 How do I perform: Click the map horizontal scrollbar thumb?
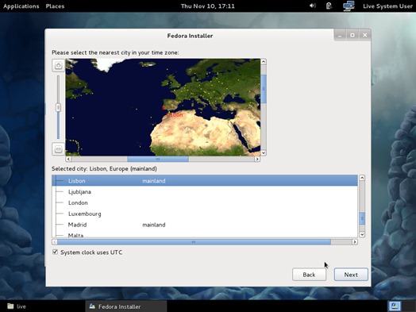[x=158, y=159]
